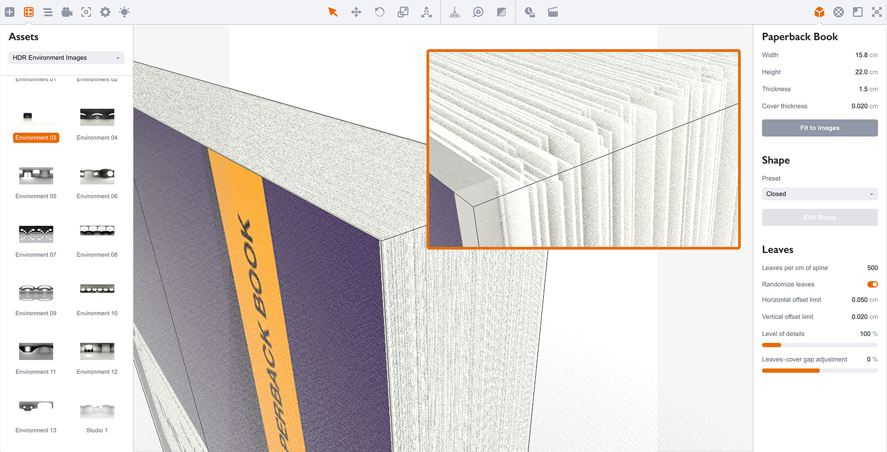Click the Shape section heading
887x452 pixels.
click(x=775, y=160)
